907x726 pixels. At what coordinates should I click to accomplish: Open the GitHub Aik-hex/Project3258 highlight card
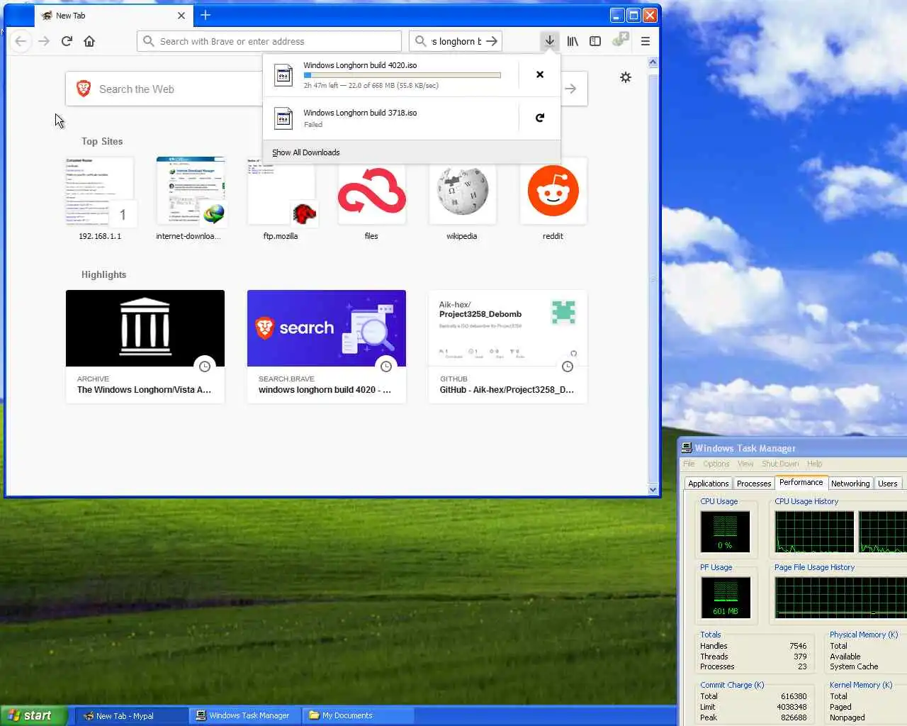click(x=508, y=346)
